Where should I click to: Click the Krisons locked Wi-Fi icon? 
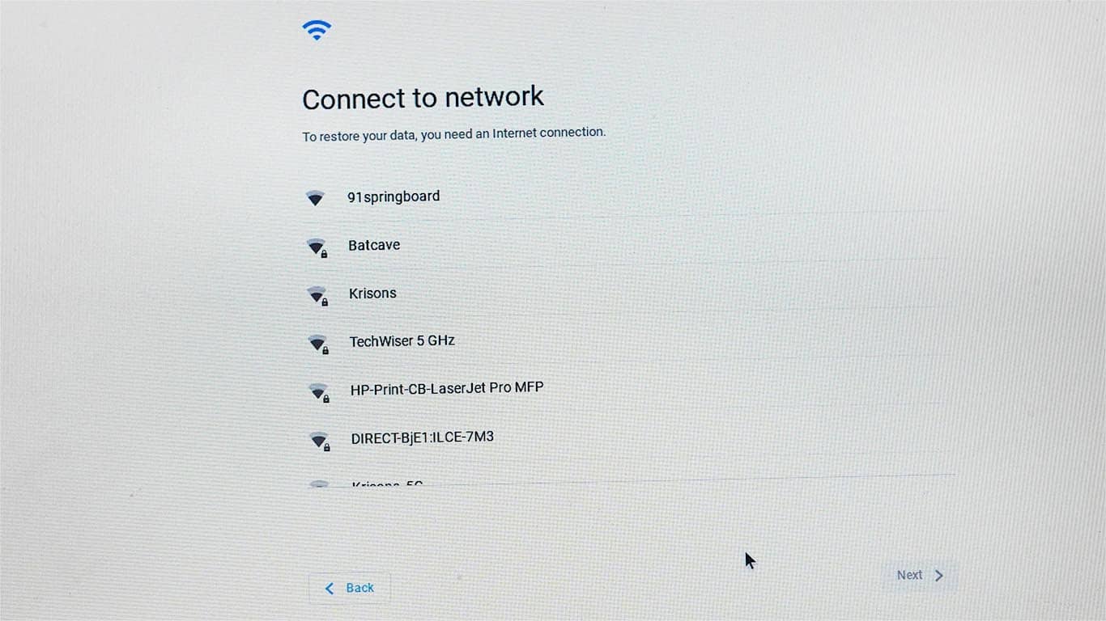317,296
